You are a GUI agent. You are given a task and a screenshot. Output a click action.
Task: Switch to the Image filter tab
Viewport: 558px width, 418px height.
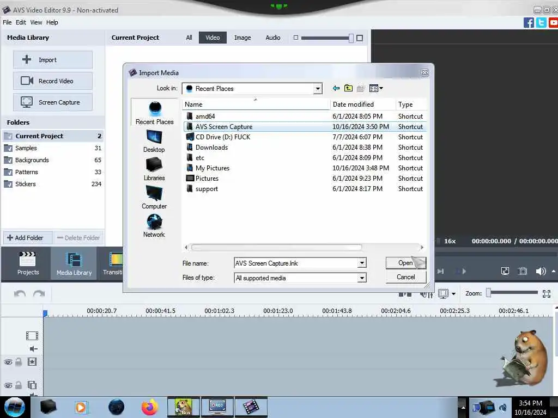(x=242, y=38)
